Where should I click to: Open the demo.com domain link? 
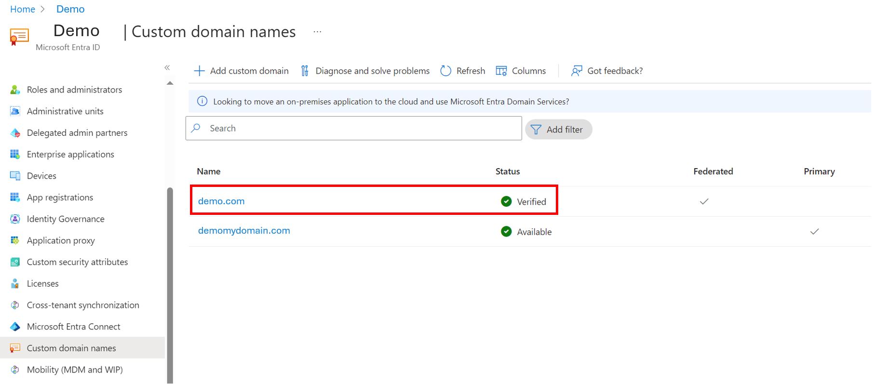pos(221,201)
